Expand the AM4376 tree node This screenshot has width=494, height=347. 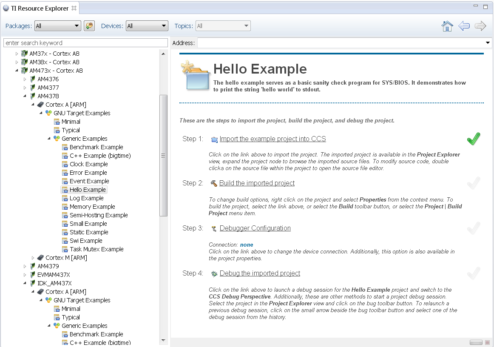[x=25, y=79]
